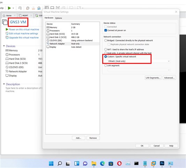The height and width of the screenshot is (168, 186).
Task: Select NAT network connection radio
Action: tap(106, 49)
